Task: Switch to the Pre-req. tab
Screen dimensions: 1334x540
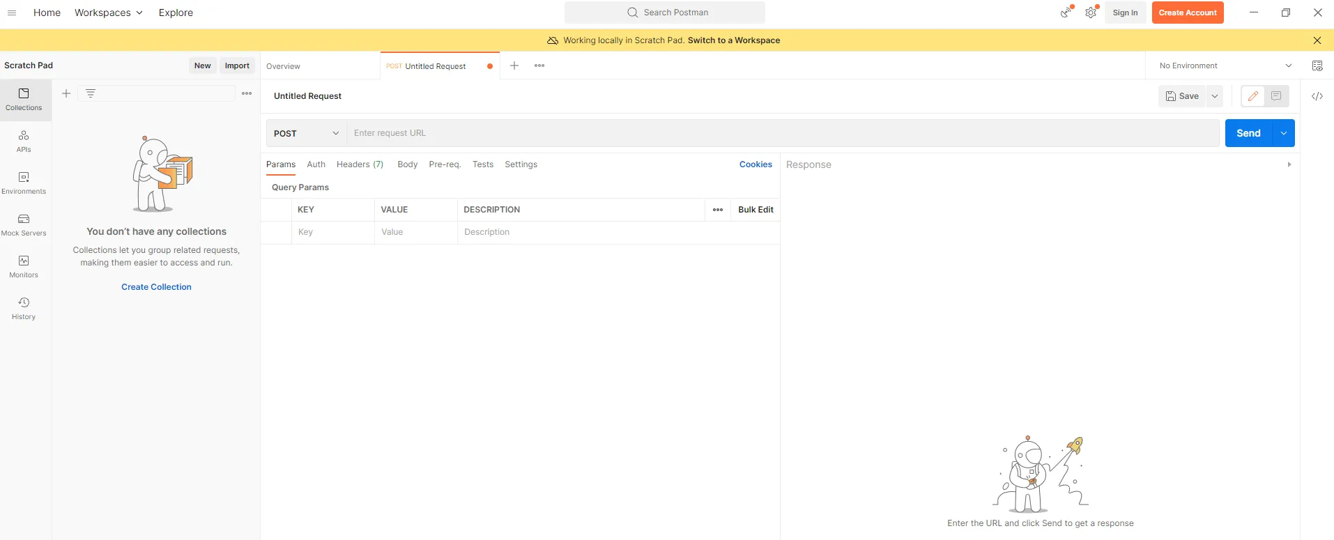Action: [445, 164]
